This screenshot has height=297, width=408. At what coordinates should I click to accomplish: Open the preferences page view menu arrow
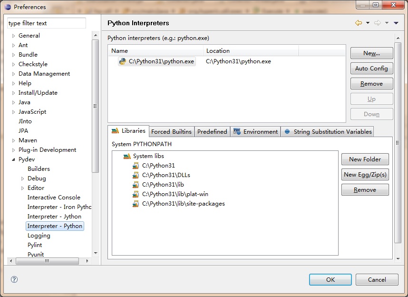pos(396,23)
